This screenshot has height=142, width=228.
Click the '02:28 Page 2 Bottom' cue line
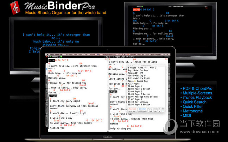tap(139, 94)
